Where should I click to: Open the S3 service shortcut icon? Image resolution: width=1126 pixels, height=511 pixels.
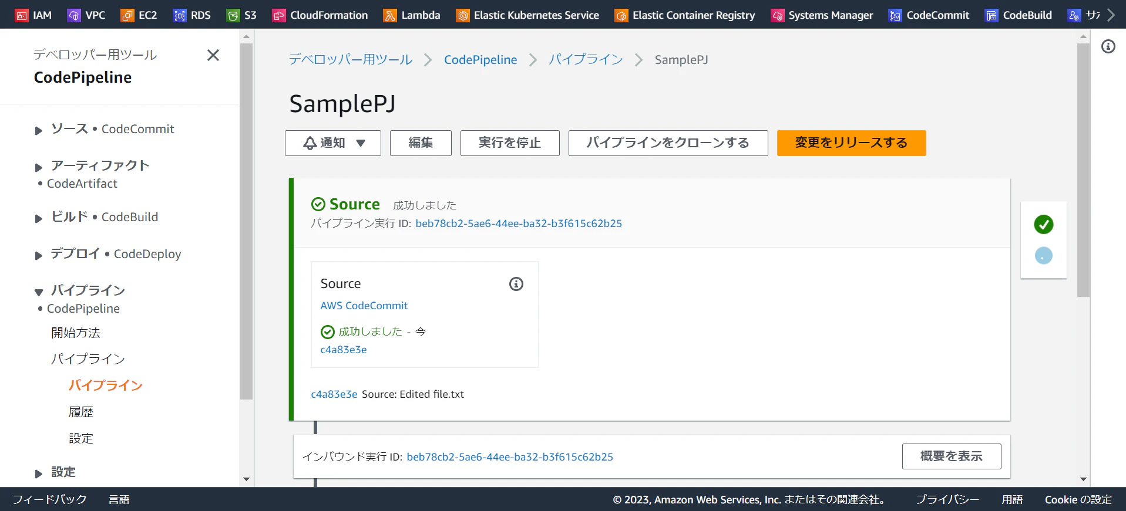233,15
